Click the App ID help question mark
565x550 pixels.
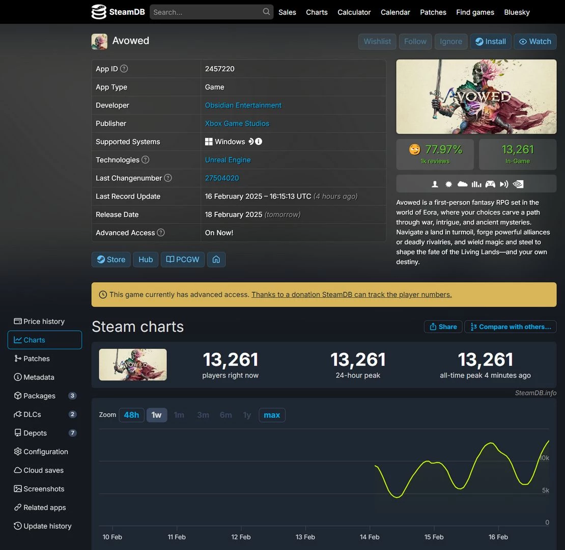pos(124,68)
